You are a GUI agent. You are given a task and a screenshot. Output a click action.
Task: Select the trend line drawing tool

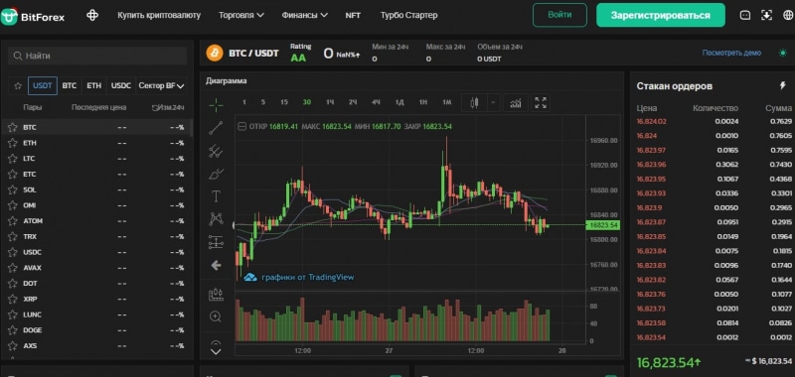coord(216,128)
